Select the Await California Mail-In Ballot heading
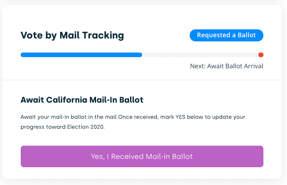 pyautogui.click(x=82, y=100)
